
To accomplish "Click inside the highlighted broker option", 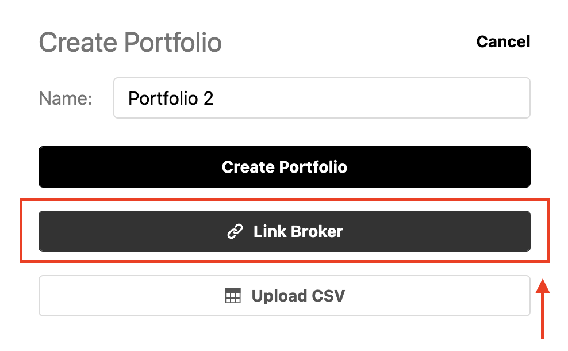I will point(284,231).
